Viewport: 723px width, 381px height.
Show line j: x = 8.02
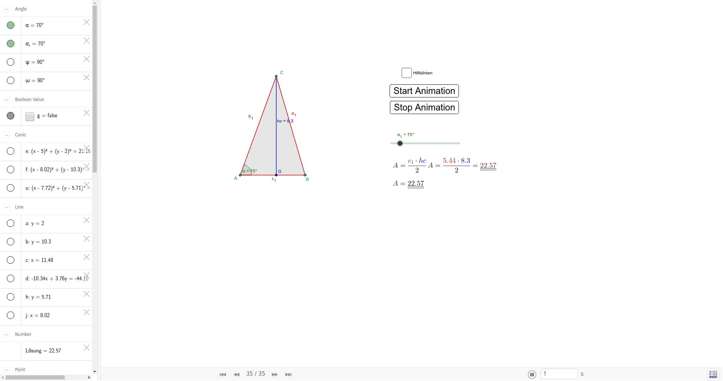pos(11,315)
